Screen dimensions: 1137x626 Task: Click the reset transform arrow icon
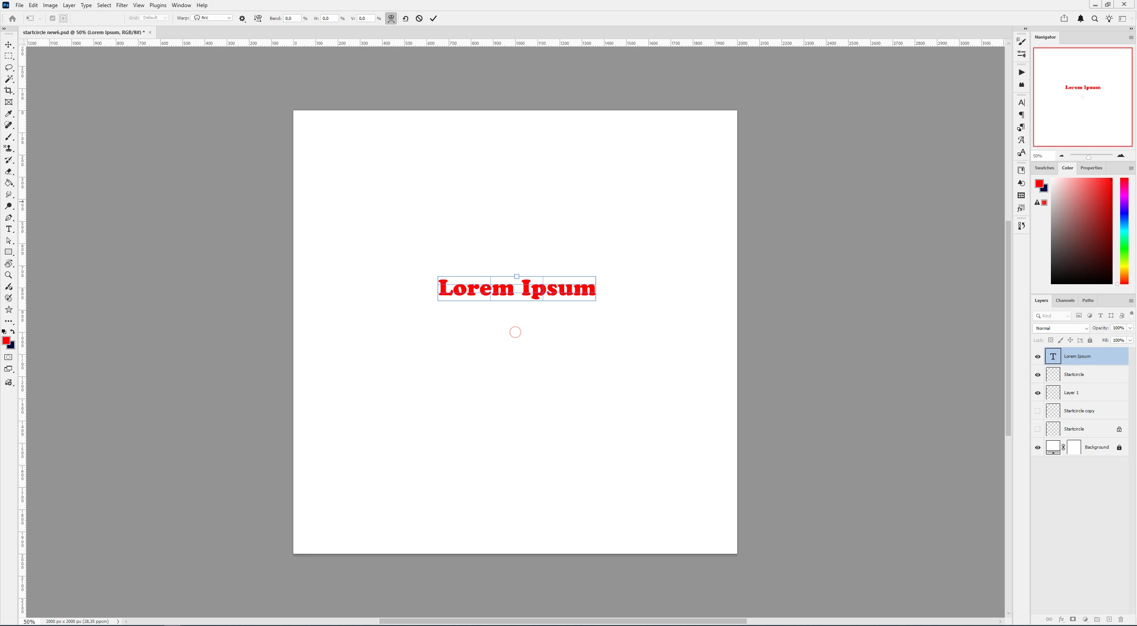(x=405, y=18)
